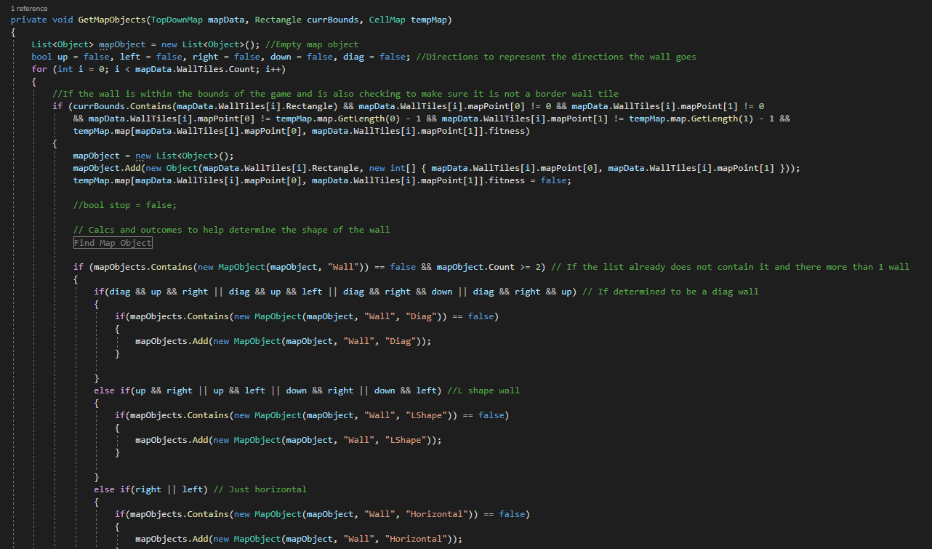Place cursor on tempMap parameter in signature
The height and width of the screenshot is (549, 932).
tap(431, 20)
